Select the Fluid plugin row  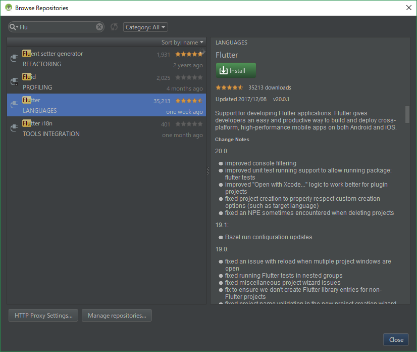coord(107,82)
